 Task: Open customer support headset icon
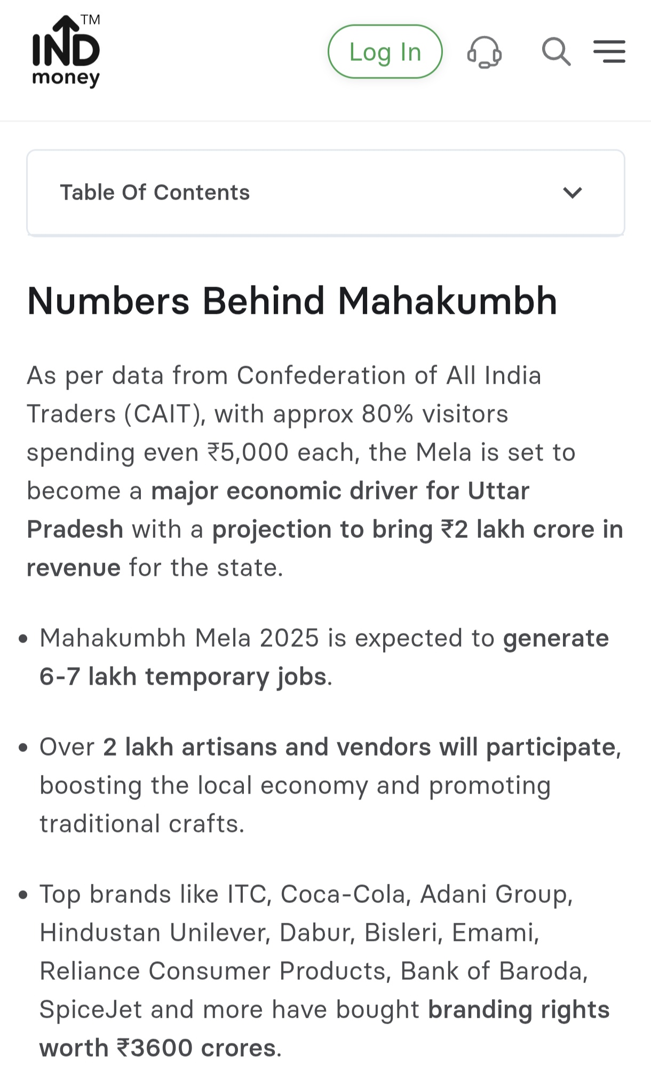pos(484,52)
